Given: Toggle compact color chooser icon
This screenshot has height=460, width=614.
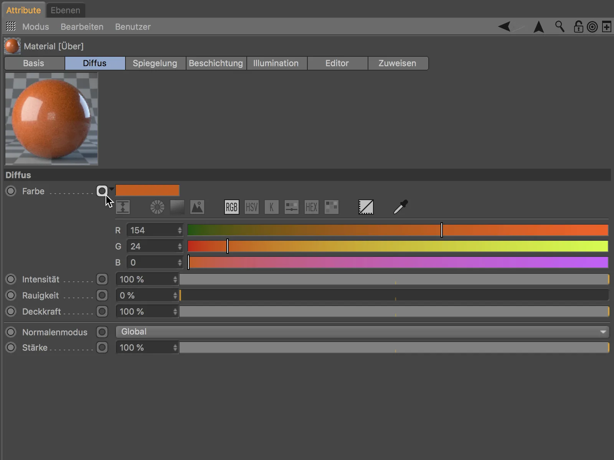Looking at the screenshot, I should click(x=123, y=207).
